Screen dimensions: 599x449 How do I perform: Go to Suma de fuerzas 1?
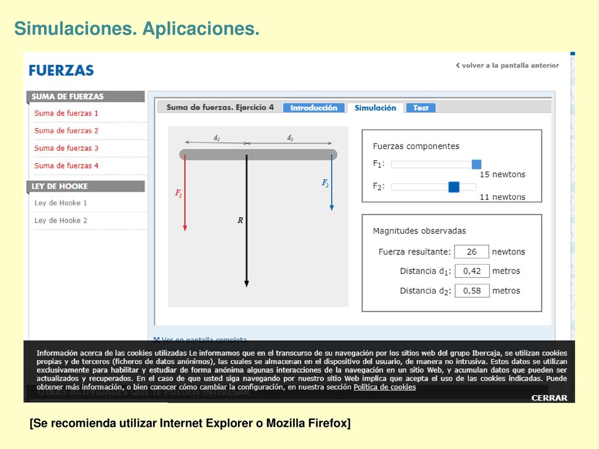[x=66, y=113]
